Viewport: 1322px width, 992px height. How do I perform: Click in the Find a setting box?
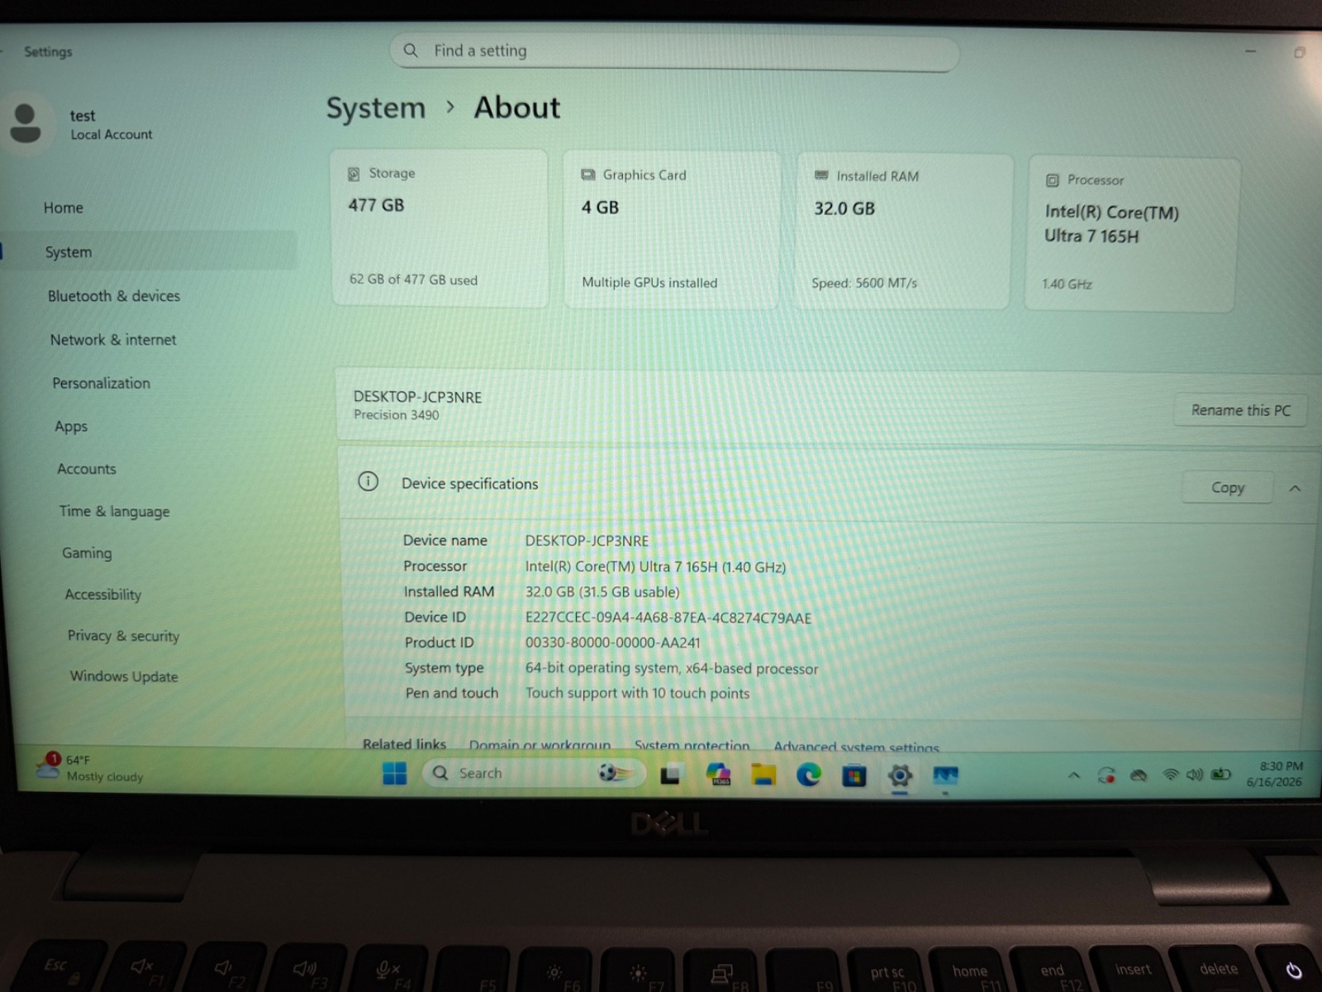[x=674, y=52]
